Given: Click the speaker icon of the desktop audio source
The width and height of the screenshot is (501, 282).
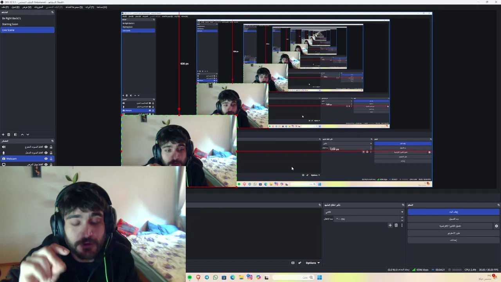Looking at the screenshot, I should click(4, 147).
